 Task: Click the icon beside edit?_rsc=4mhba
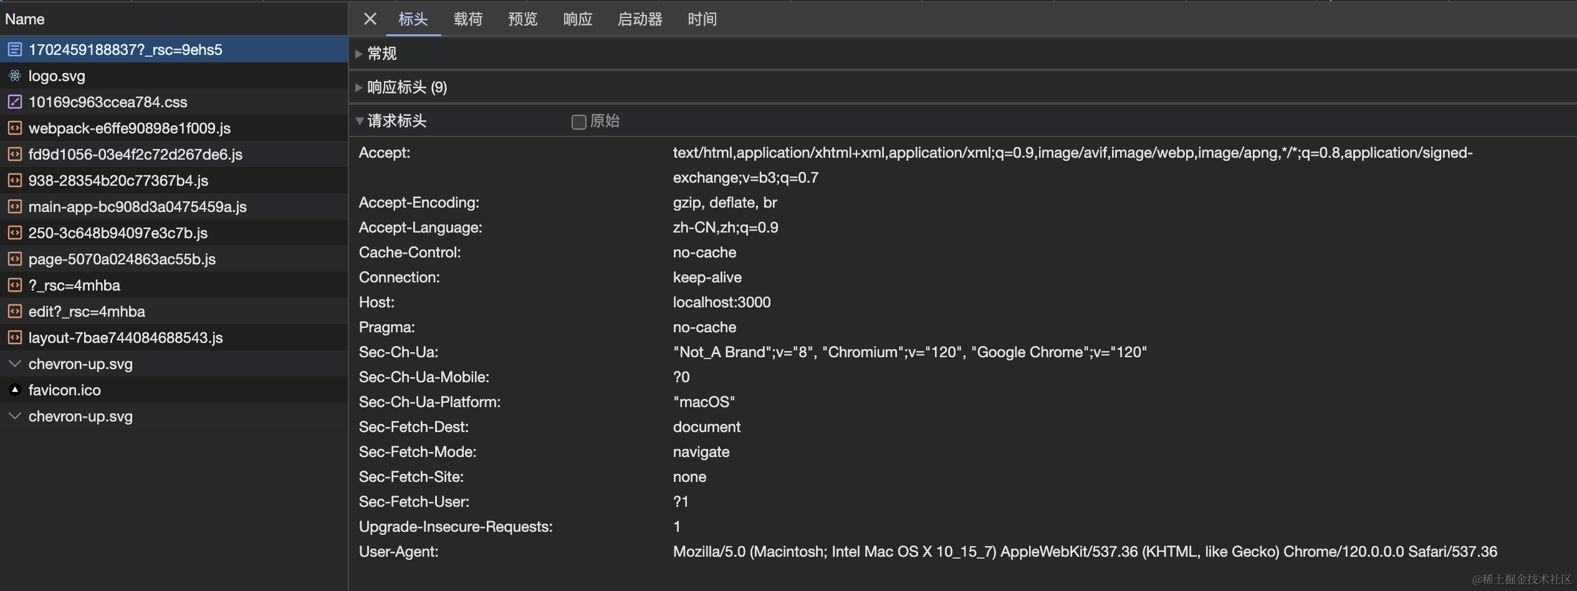point(15,312)
